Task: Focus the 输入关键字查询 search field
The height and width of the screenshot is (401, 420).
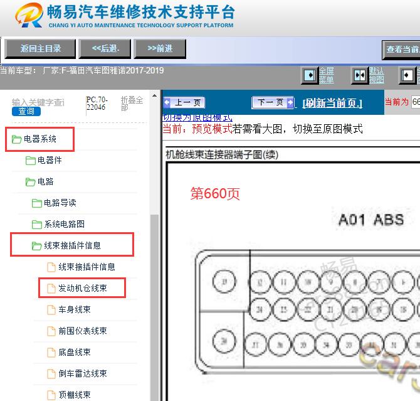Action: point(38,102)
